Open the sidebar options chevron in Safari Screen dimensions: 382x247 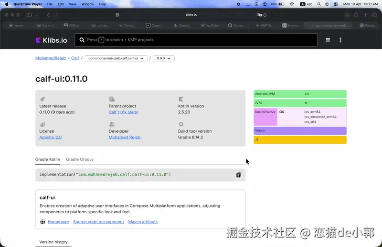pyautogui.click(x=37, y=15)
